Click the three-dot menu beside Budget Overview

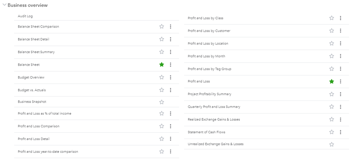coord(170,77)
